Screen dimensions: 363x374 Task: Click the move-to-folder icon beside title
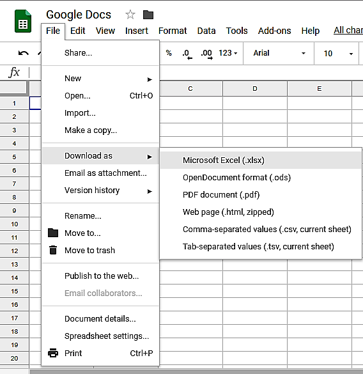(148, 15)
